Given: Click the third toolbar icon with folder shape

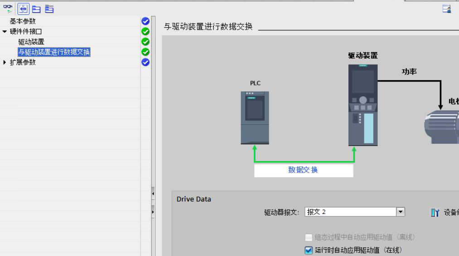Looking at the screenshot, I should pos(35,9).
